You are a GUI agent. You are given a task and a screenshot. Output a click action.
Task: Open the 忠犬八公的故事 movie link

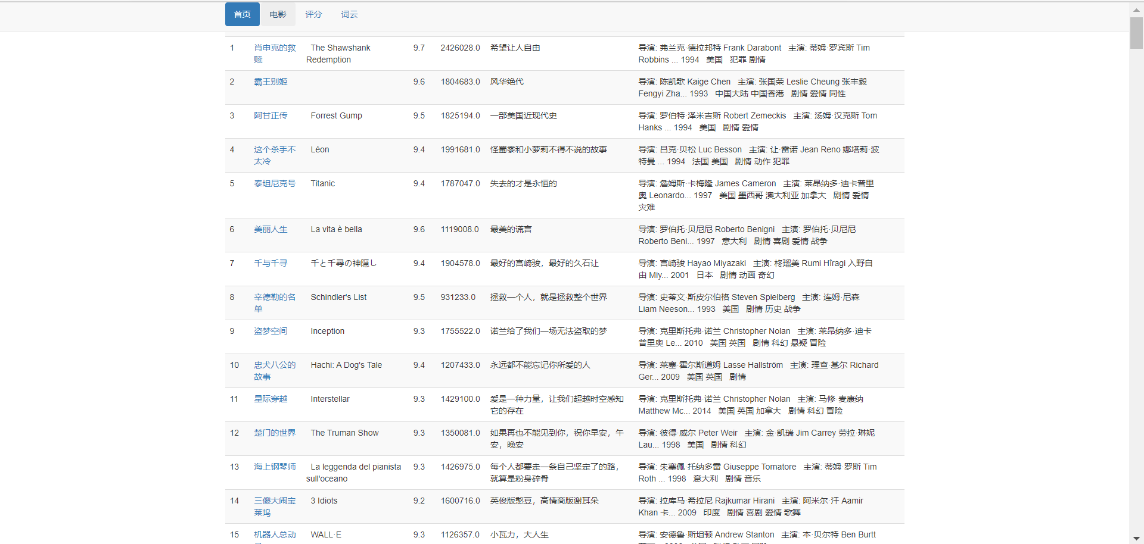[x=274, y=371]
